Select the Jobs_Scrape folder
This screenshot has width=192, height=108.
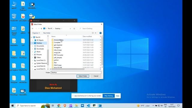click(x=58, y=50)
